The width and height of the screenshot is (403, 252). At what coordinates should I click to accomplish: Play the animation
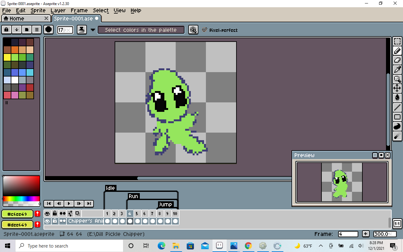69,203
